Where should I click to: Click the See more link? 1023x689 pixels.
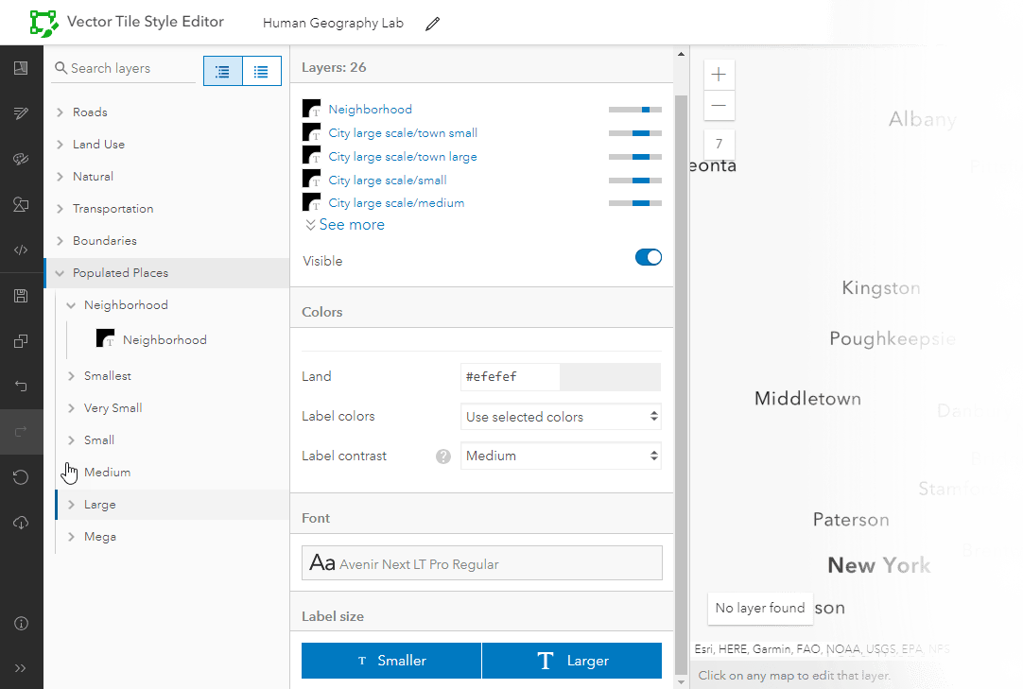click(x=345, y=225)
